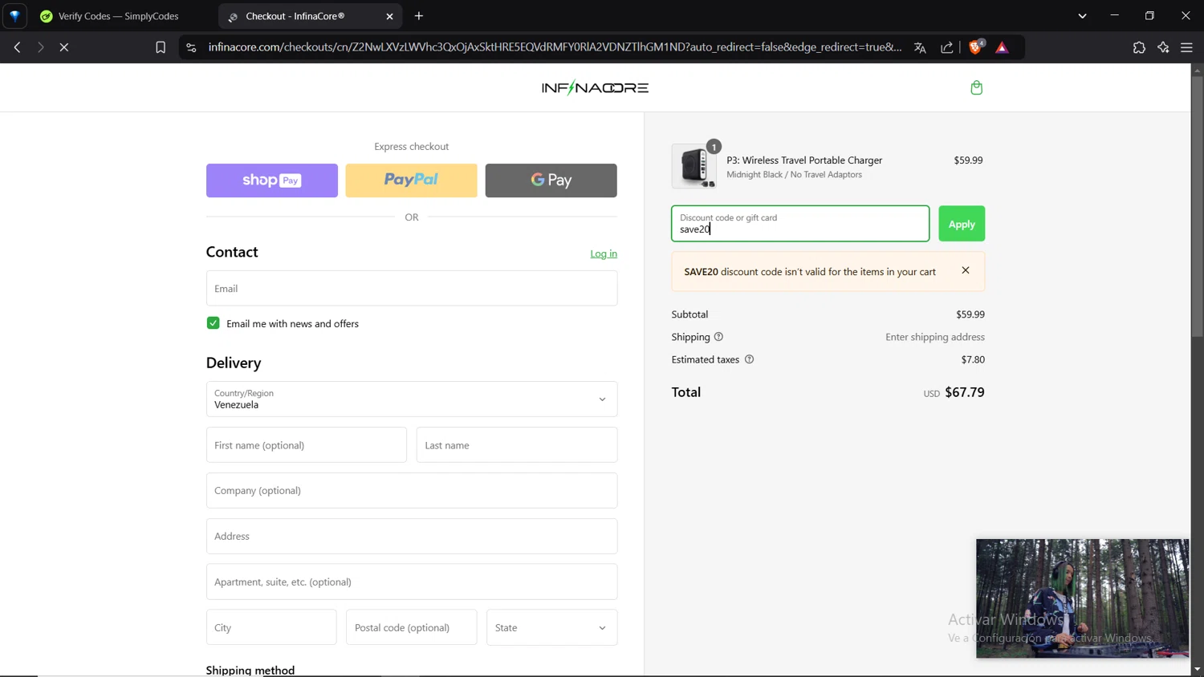The width and height of the screenshot is (1204, 677).
Task: Open the translate page icon
Action: (920, 47)
